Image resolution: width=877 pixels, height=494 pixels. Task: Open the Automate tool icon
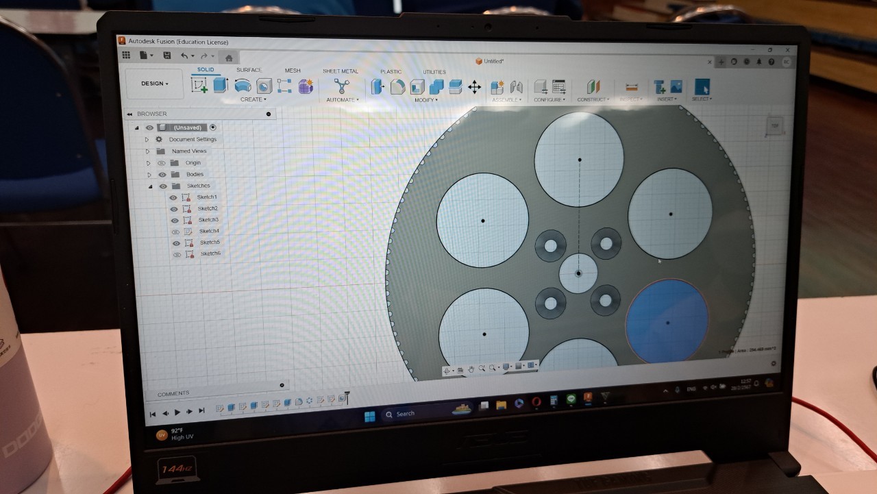[341, 86]
